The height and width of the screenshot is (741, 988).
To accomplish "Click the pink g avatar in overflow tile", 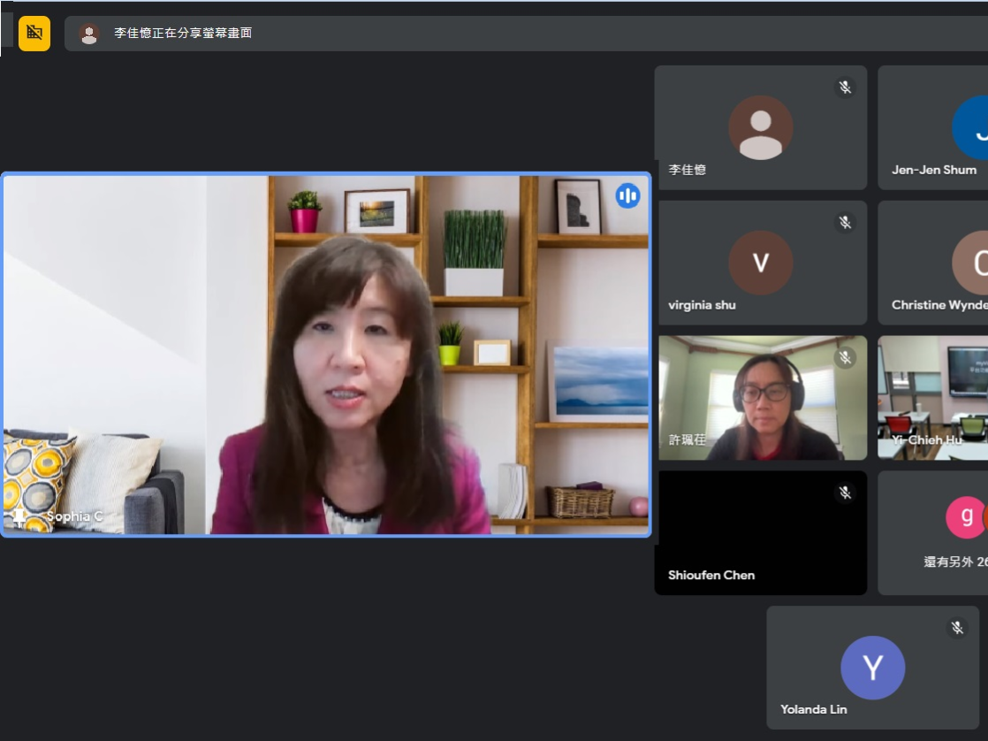I will pyautogui.click(x=966, y=517).
